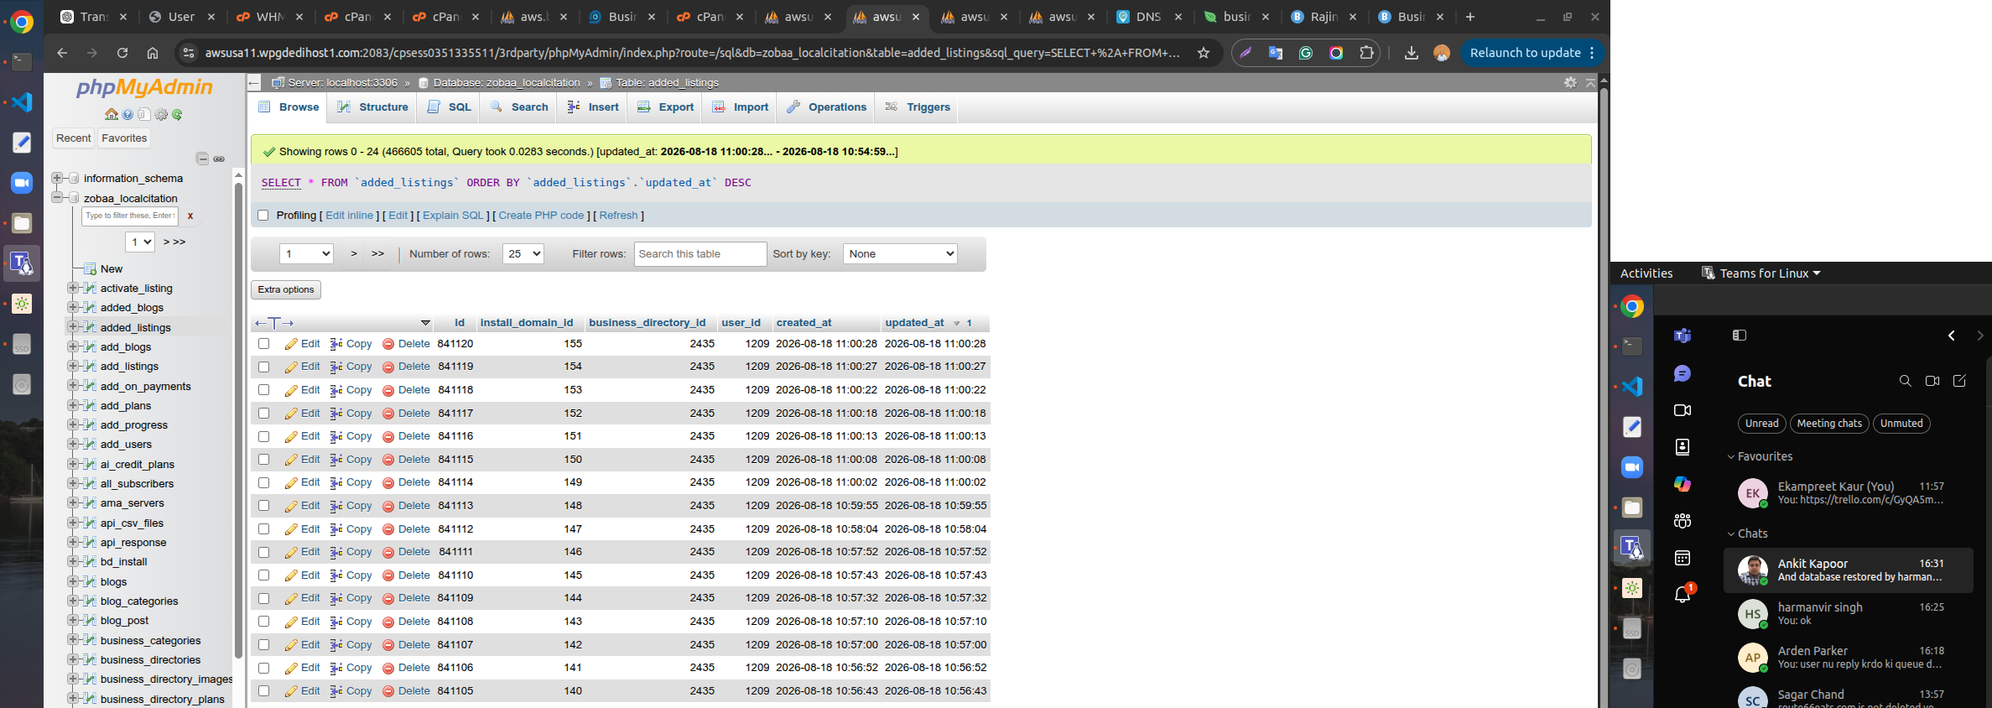Image resolution: width=1992 pixels, height=708 pixels.
Task: Open Visual Studio Code from left dock
Action: [22, 102]
